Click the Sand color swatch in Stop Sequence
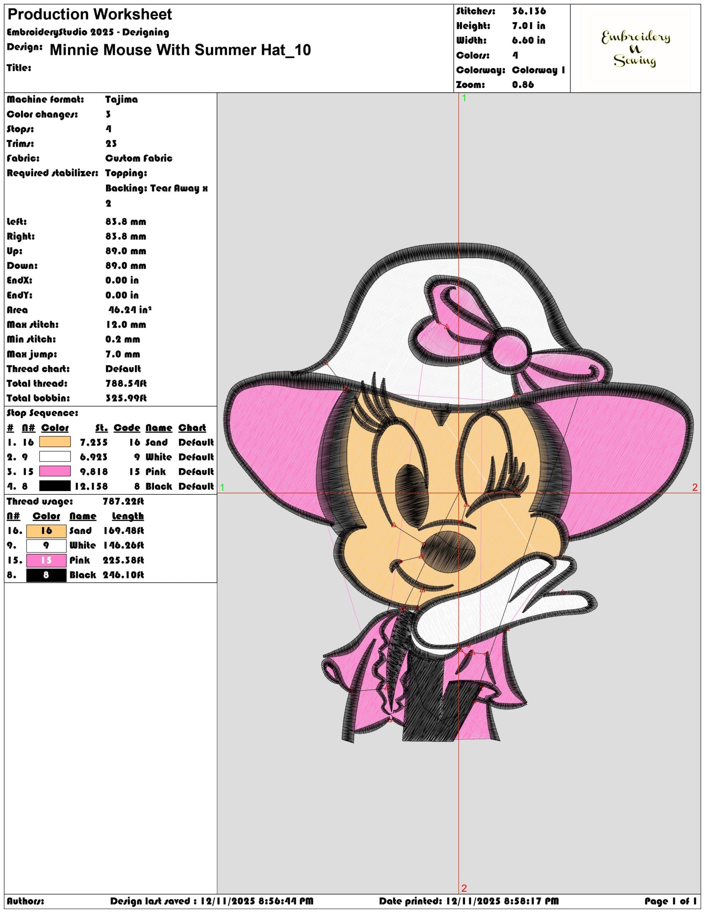The image size is (705, 913). coord(55,442)
